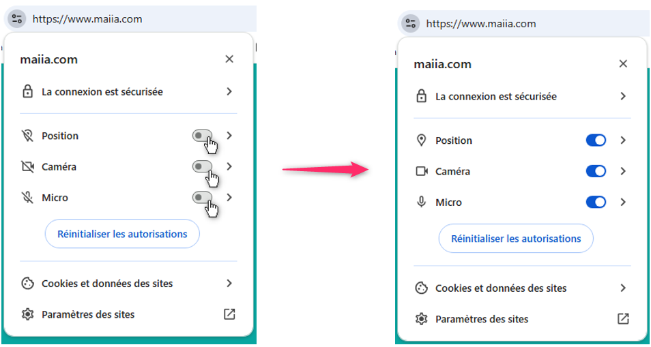Click the crossed-out Caméra icon
This screenshot has height=347, width=651.
click(27, 167)
